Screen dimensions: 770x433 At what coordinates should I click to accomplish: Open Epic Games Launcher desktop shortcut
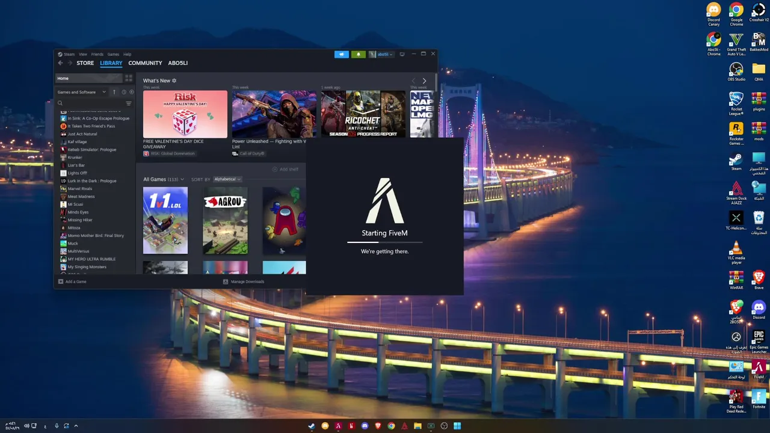coord(759,342)
